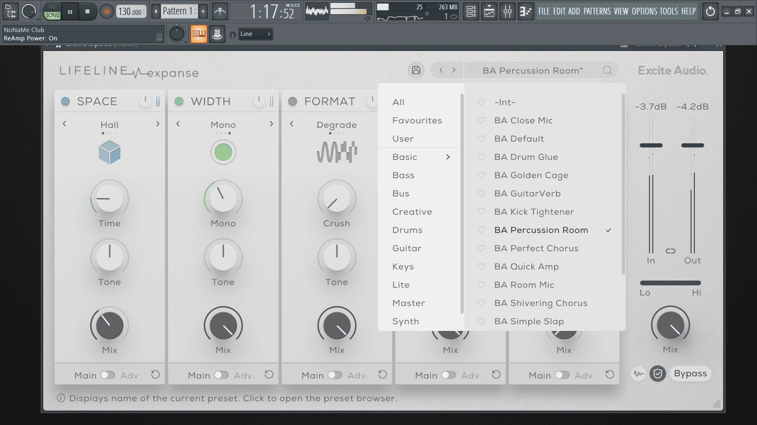Click the SPACE meter bars icon
Image resolution: width=757 pixels, height=425 pixels.
pyautogui.click(x=158, y=101)
